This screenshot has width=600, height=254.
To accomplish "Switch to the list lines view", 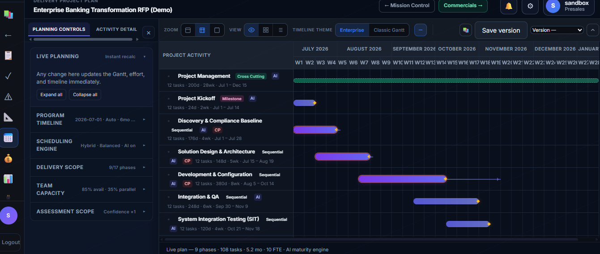I will 281,30.
